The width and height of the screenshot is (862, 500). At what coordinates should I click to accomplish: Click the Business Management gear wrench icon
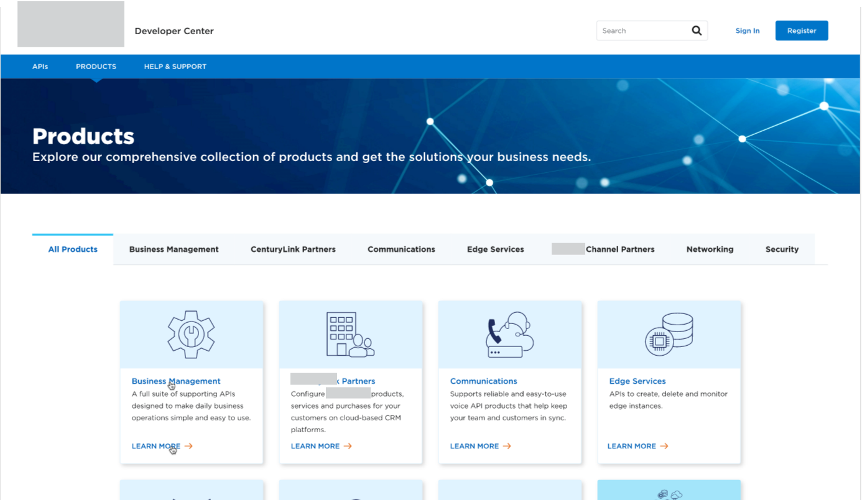(191, 335)
